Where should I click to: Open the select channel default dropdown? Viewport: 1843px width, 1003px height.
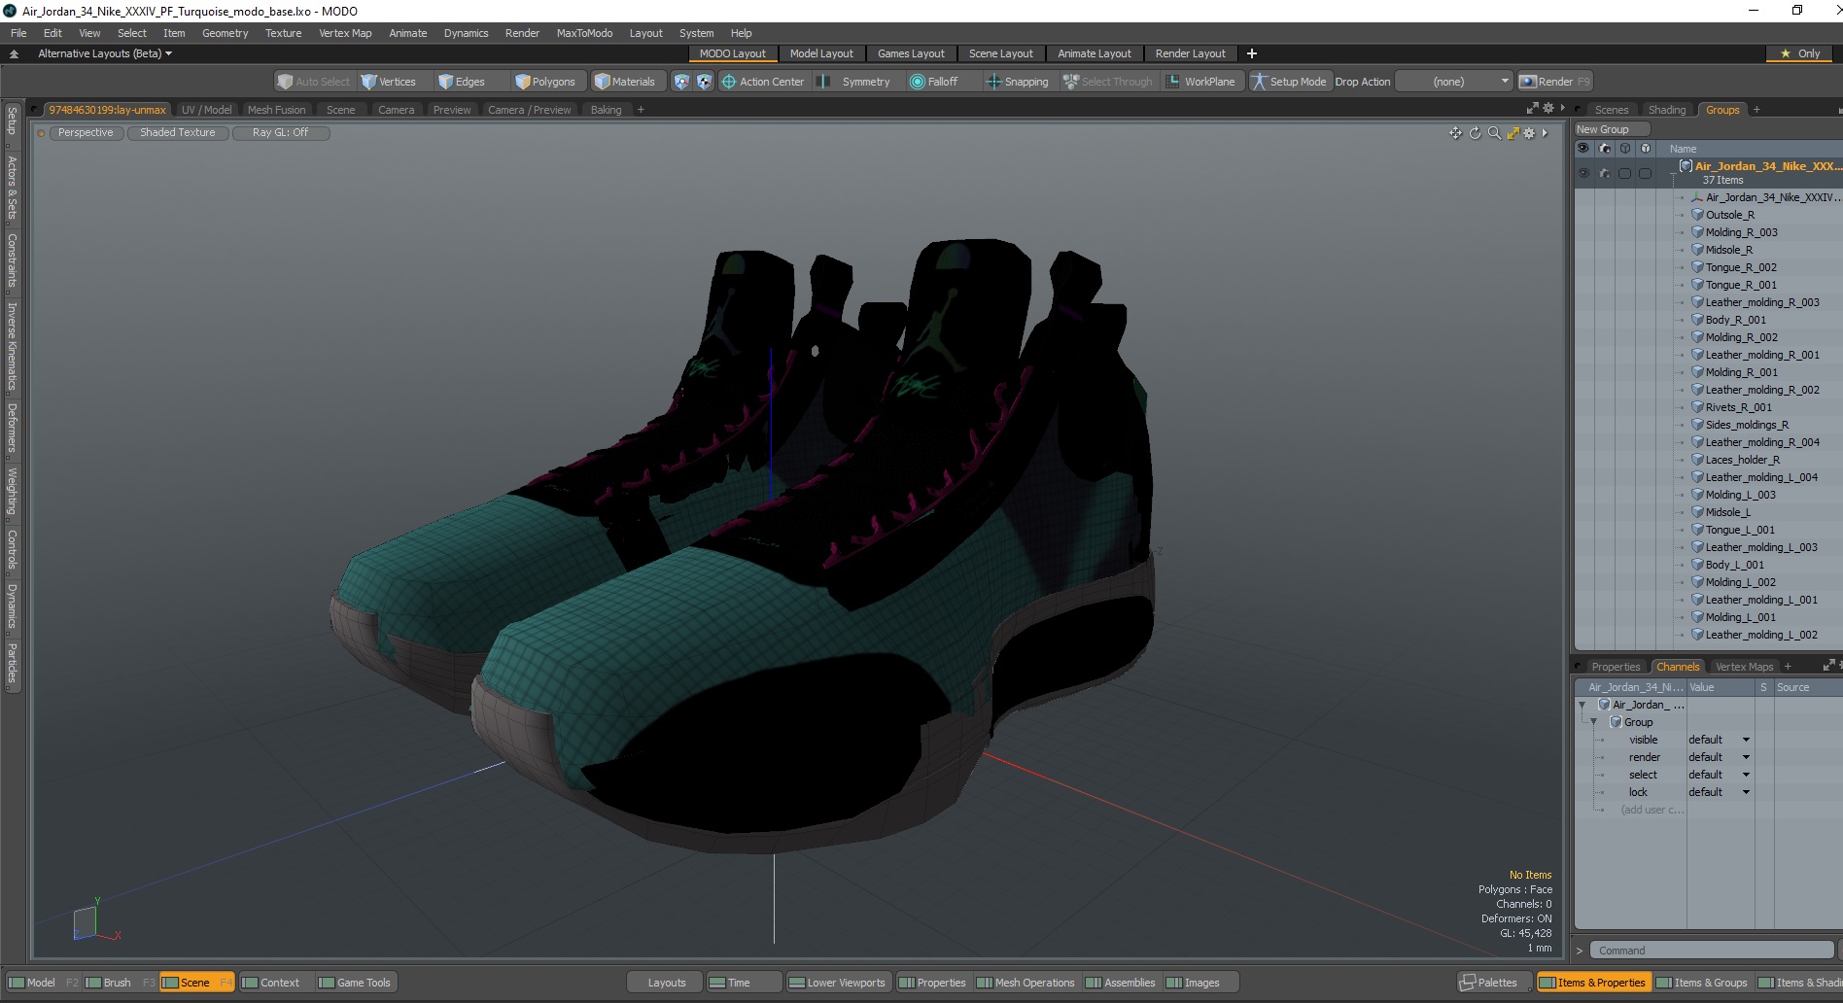coord(1719,775)
